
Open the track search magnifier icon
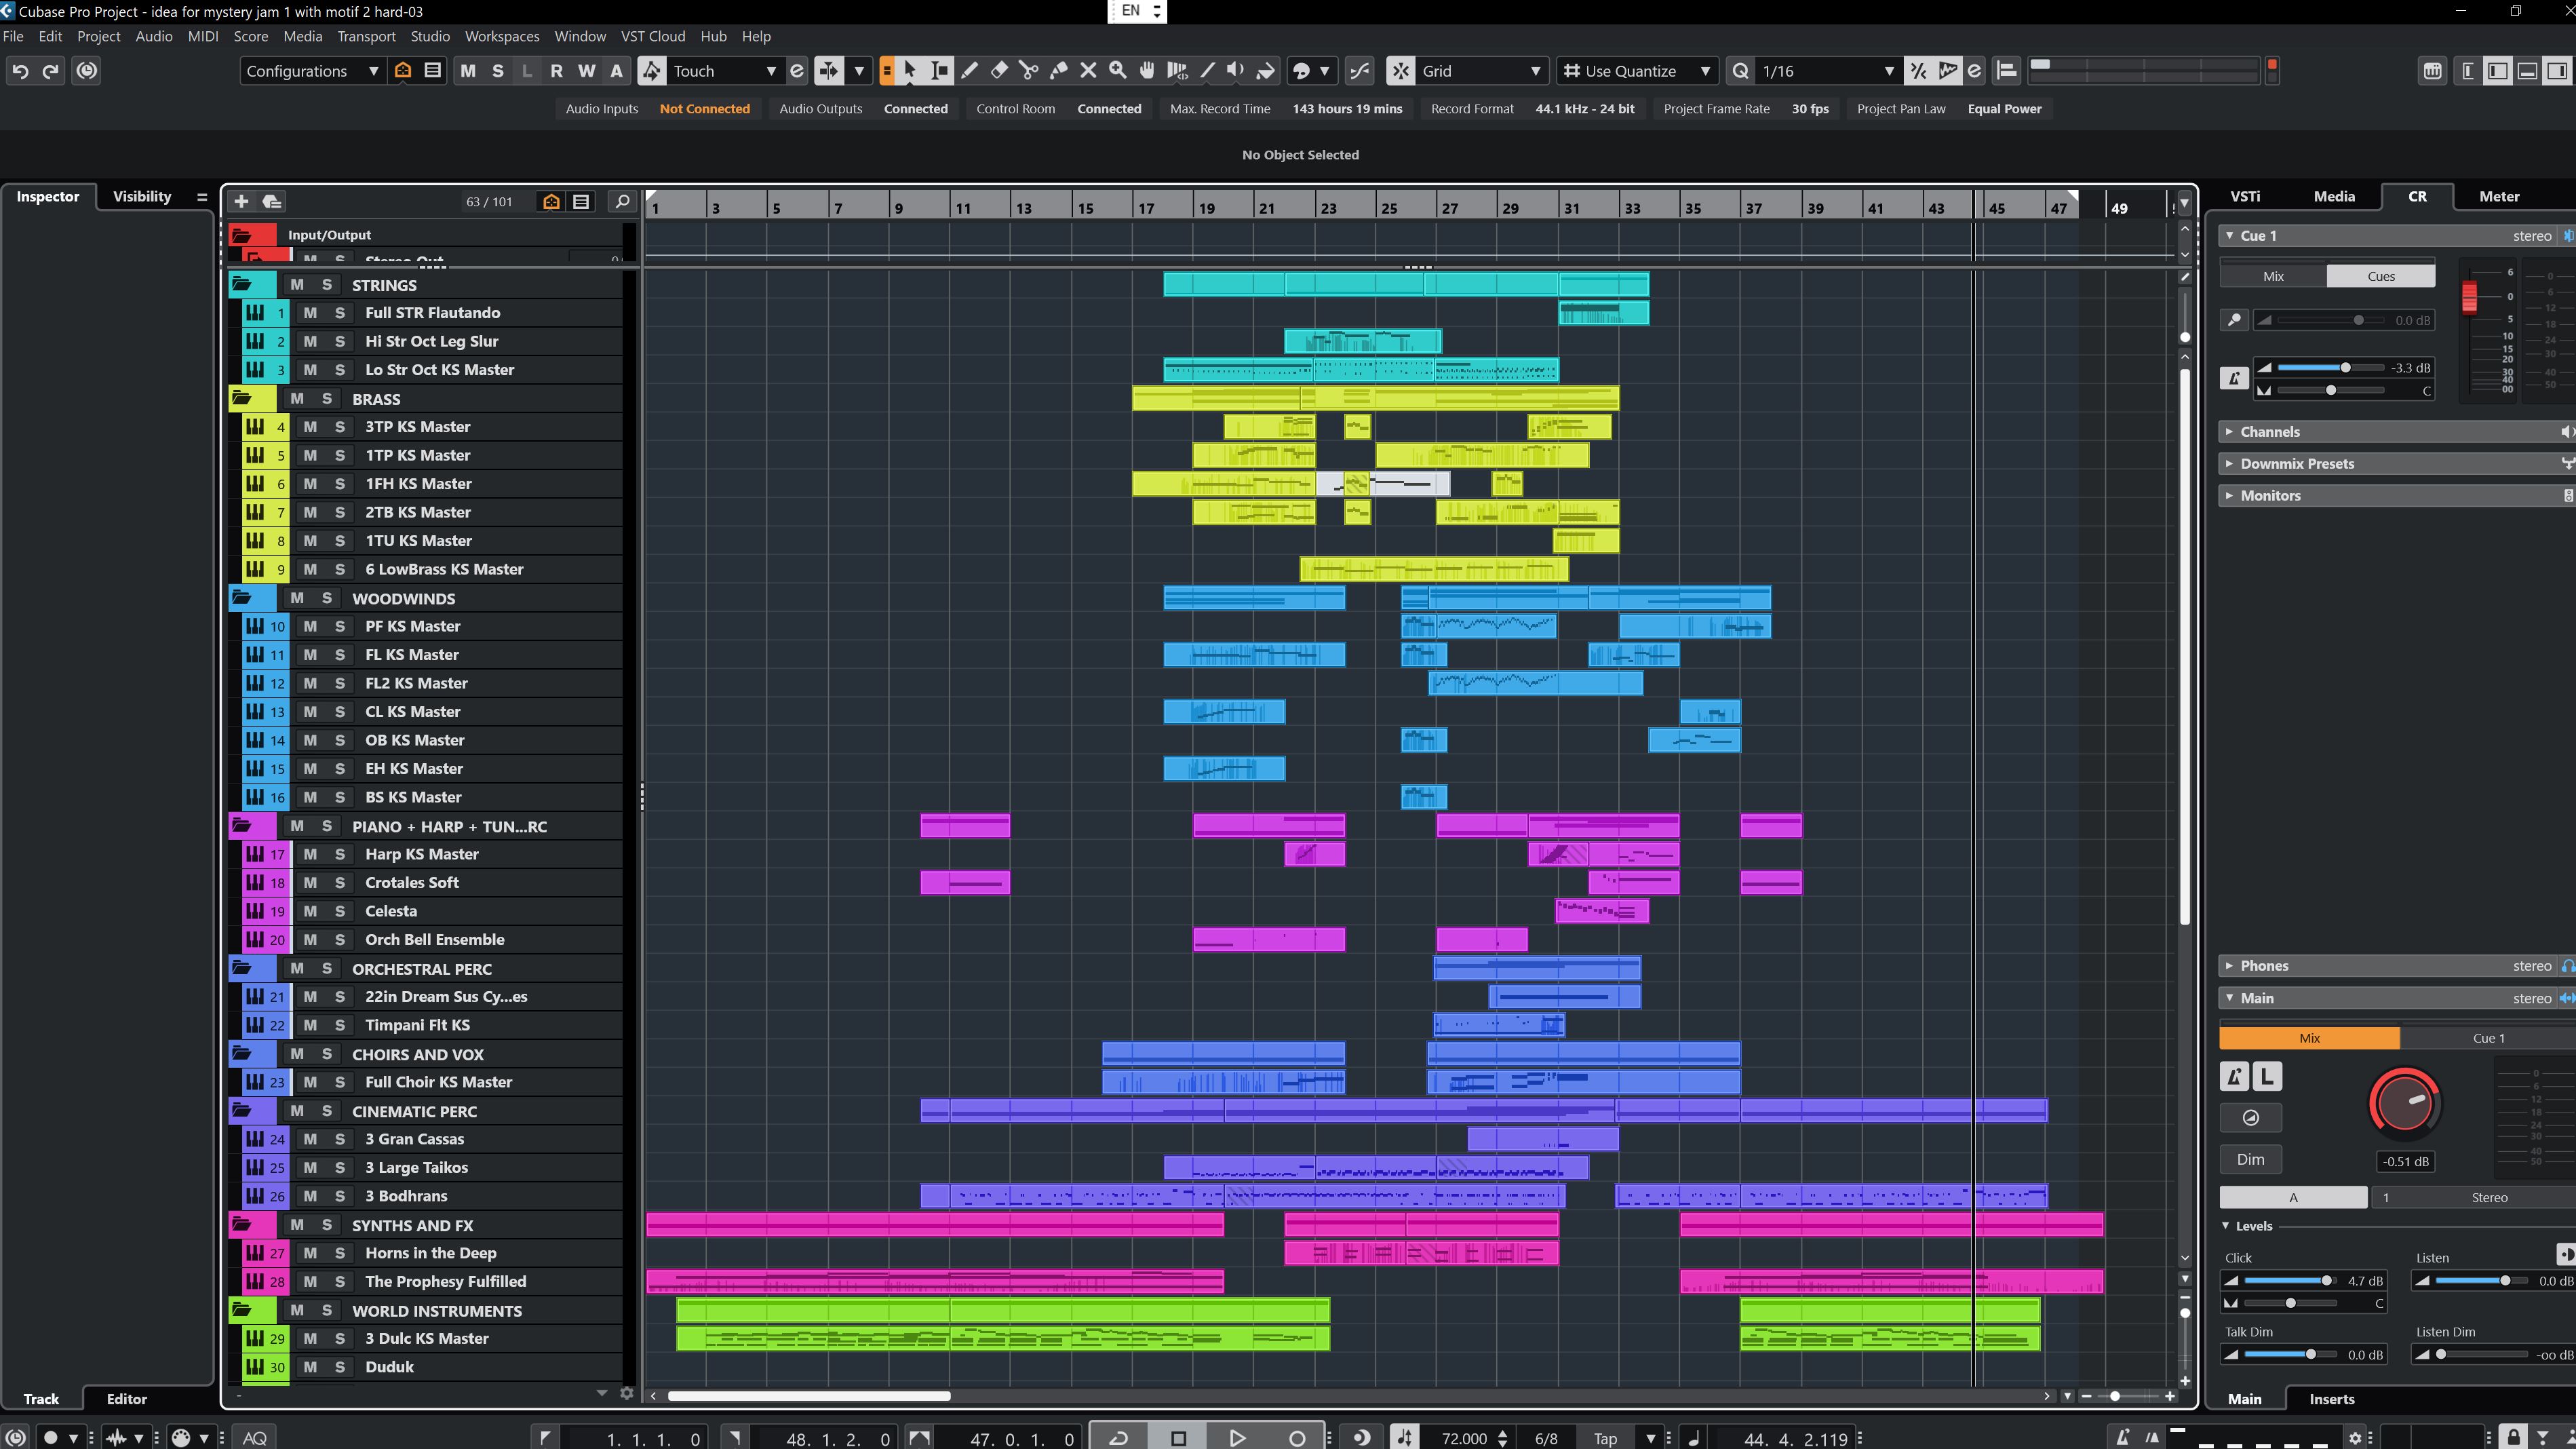coord(621,201)
